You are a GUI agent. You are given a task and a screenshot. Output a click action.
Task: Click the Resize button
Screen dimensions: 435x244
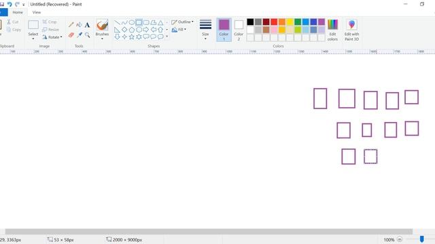pyautogui.click(x=51, y=30)
